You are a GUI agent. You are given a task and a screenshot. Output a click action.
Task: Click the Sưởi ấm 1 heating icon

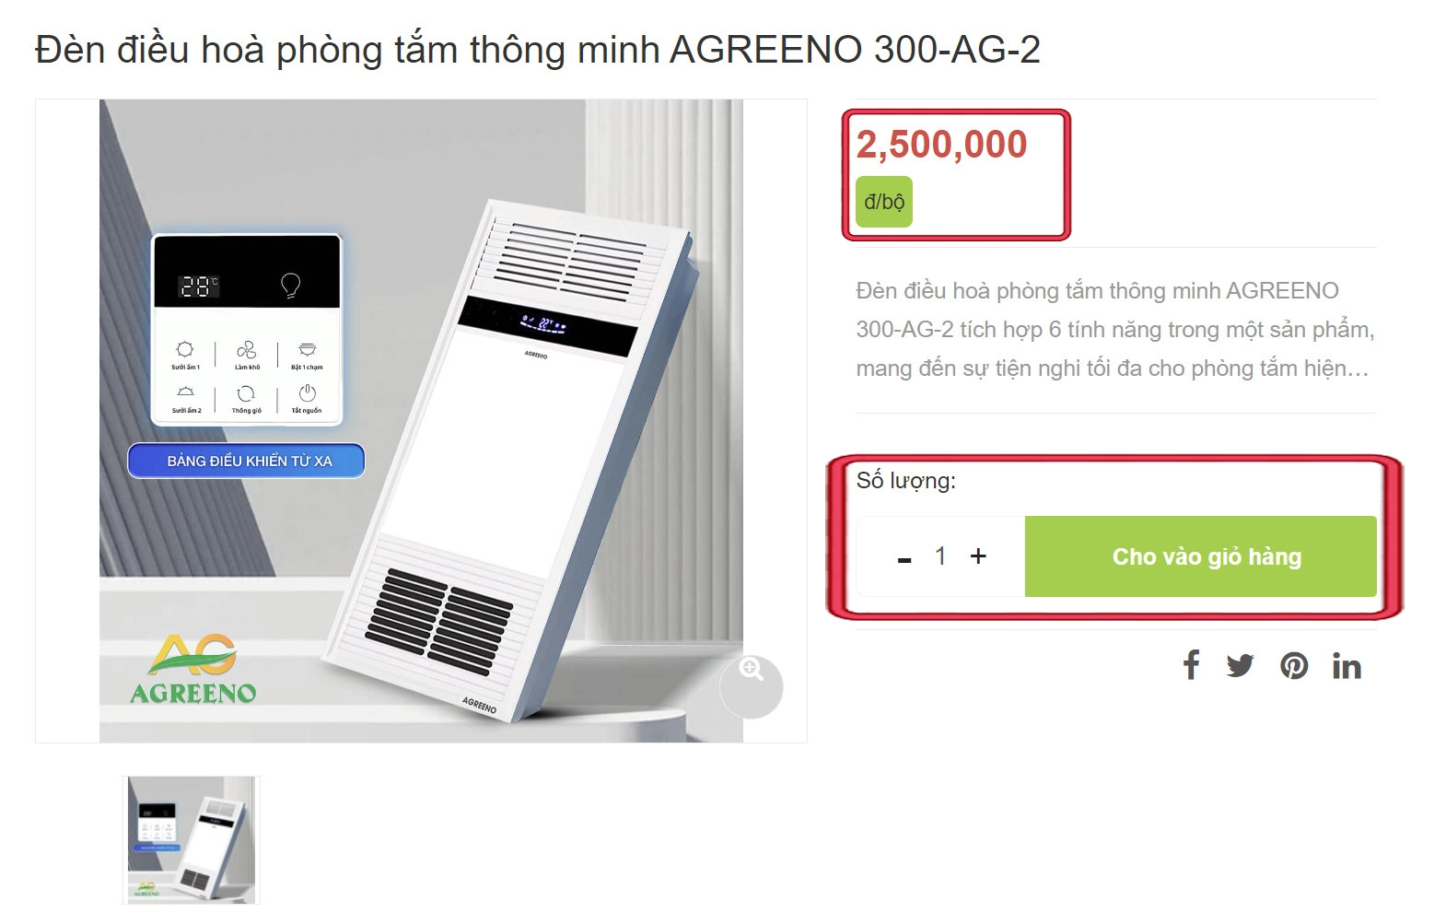[185, 349]
